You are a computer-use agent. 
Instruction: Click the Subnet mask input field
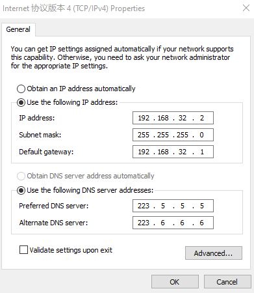click(x=173, y=135)
